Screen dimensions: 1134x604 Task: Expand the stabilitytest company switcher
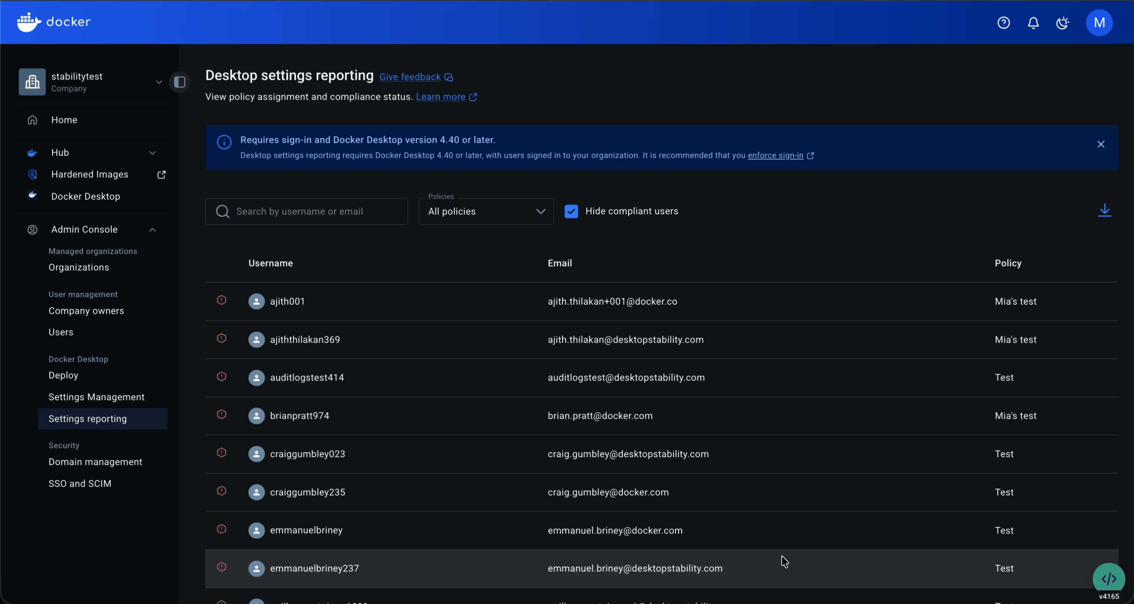point(159,82)
